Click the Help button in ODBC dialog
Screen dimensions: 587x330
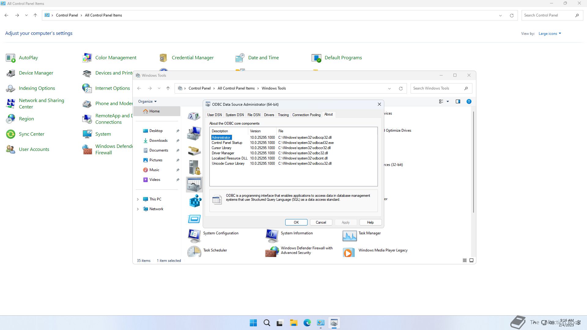370,222
